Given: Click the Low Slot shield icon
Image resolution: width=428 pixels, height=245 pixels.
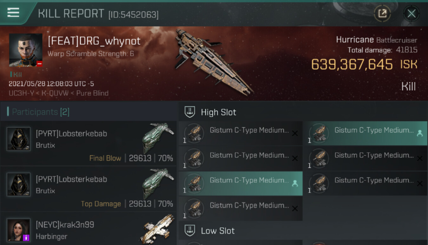Looking at the screenshot, I should click(x=190, y=230).
